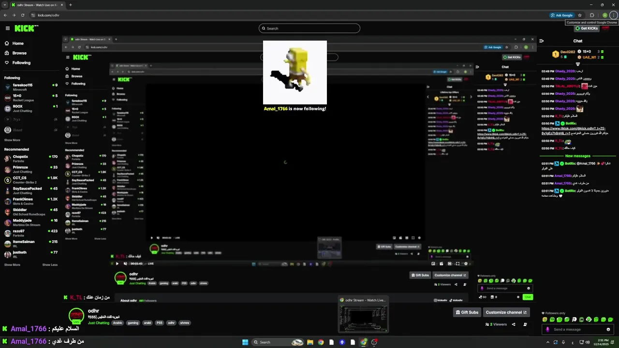Image resolution: width=619 pixels, height=348 pixels.
Task: Reload the page with the refresh icon
Action: coord(22,15)
